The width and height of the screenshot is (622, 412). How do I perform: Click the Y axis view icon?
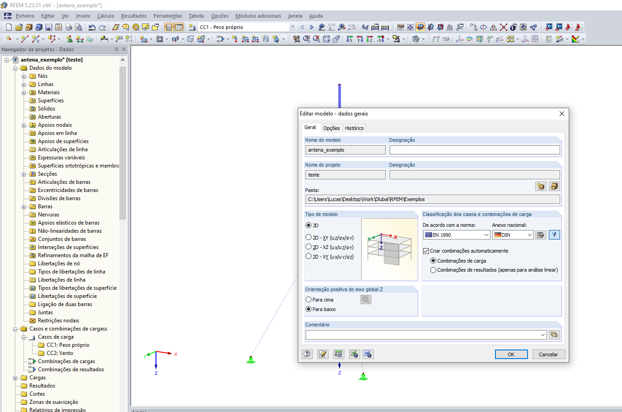(359, 39)
